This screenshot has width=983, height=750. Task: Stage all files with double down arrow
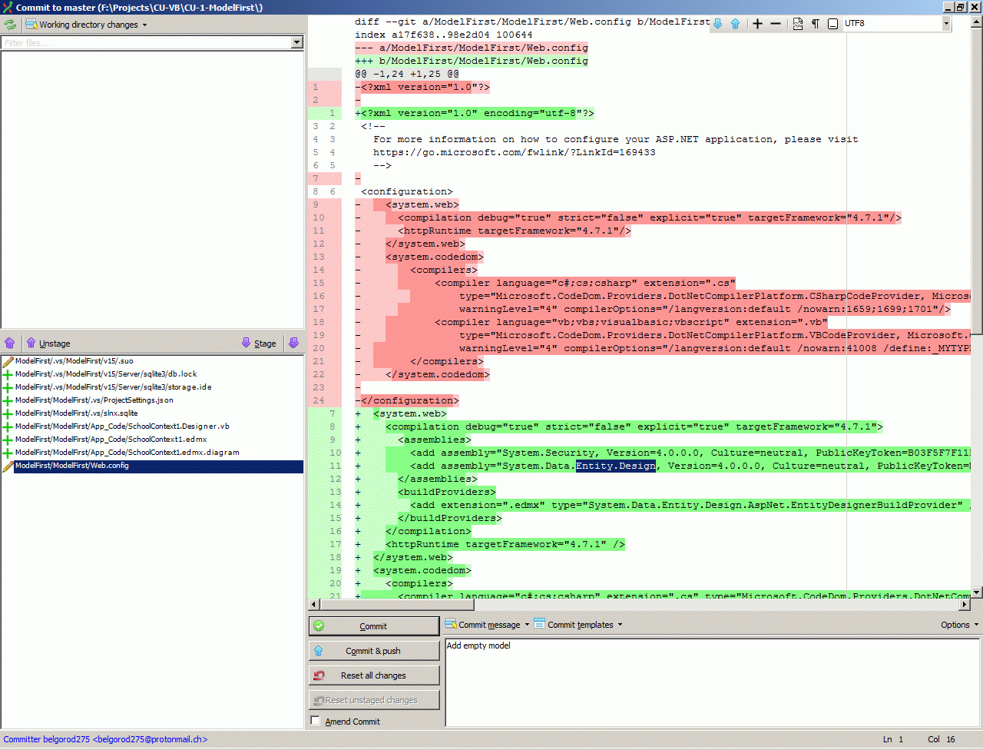pyautogui.click(x=293, y=343)
